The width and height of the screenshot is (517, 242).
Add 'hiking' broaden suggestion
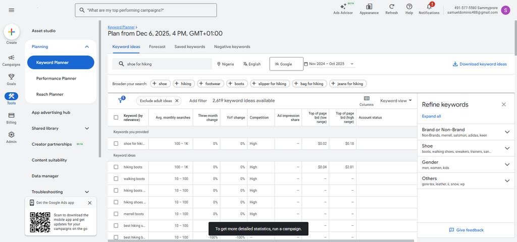tap(184, 84)
